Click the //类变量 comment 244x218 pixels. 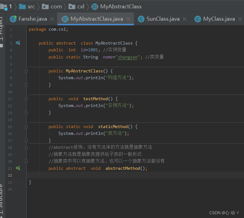pyautogui.click(x=154, y=57)
